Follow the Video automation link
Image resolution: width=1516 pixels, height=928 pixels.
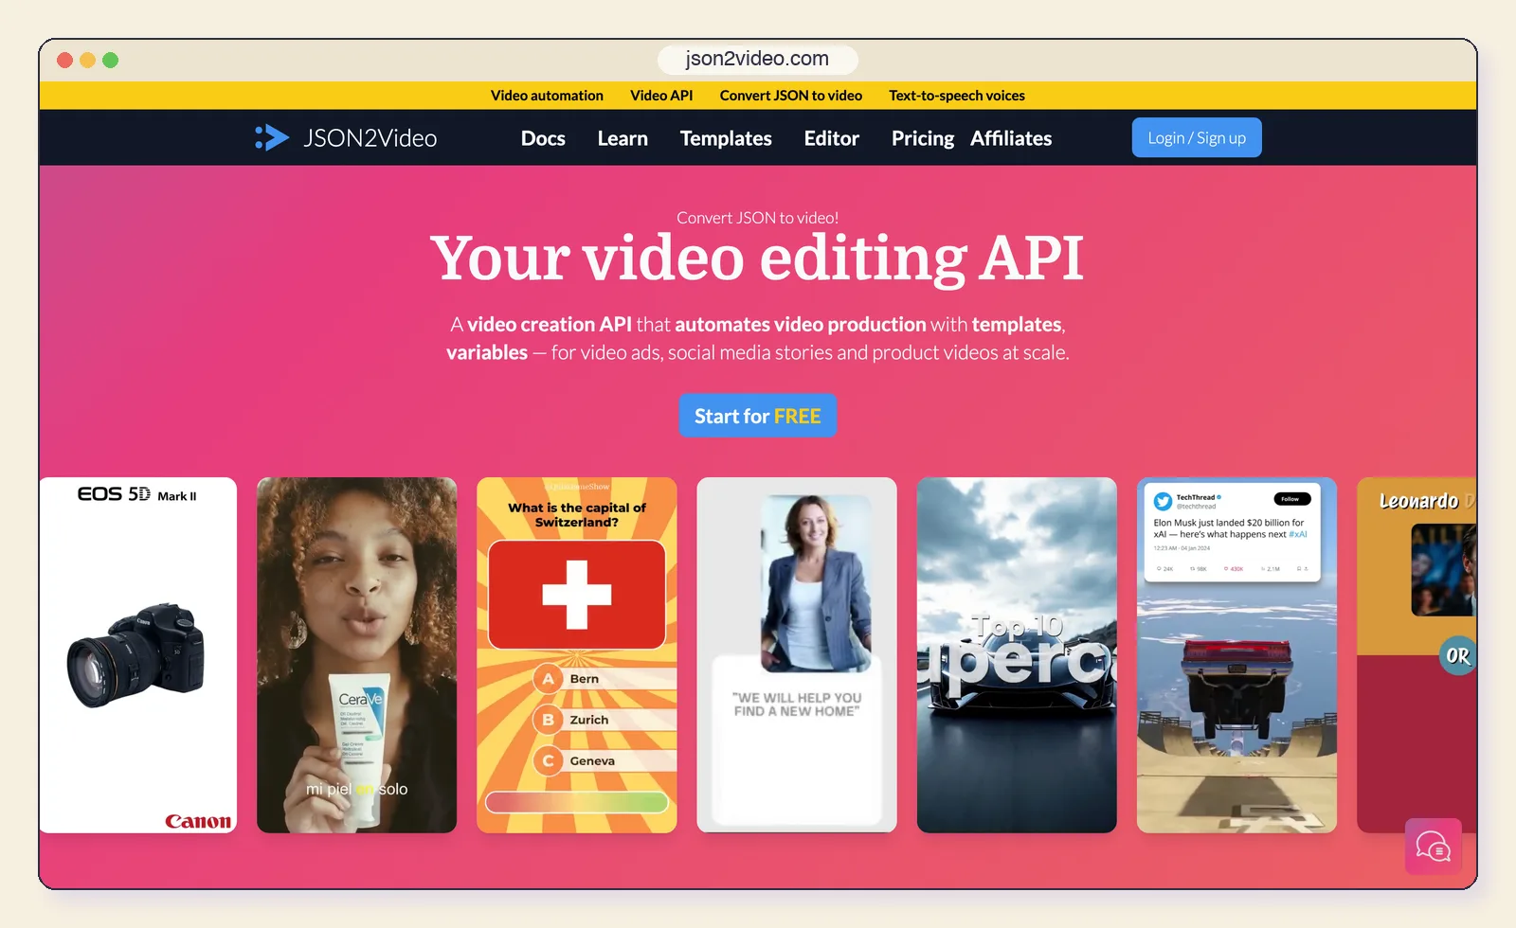[547, 96]
